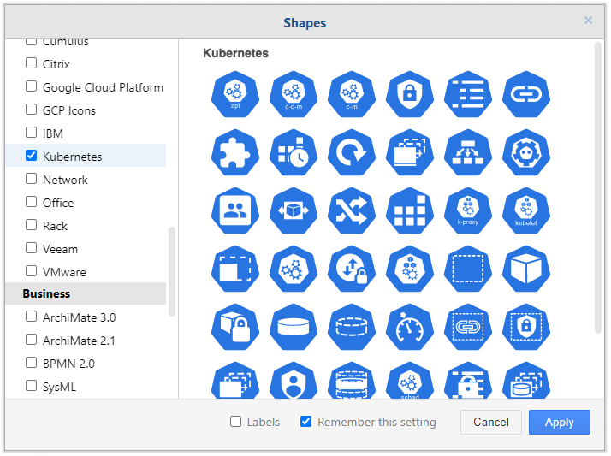Enable Google Cloud Platform shapes

click(31, 86)
